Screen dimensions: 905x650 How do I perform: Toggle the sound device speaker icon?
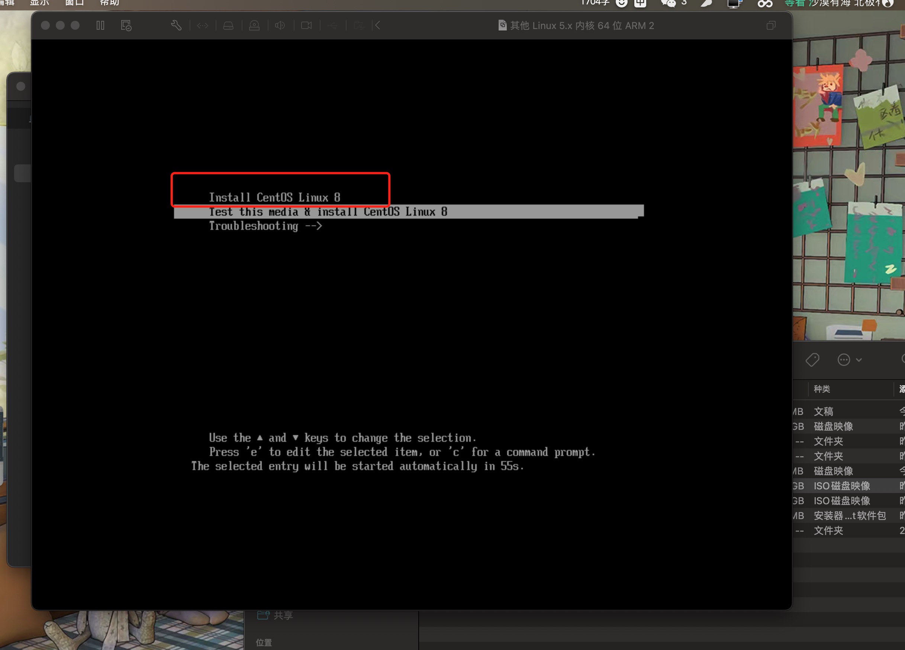click(x=280, y=26)
